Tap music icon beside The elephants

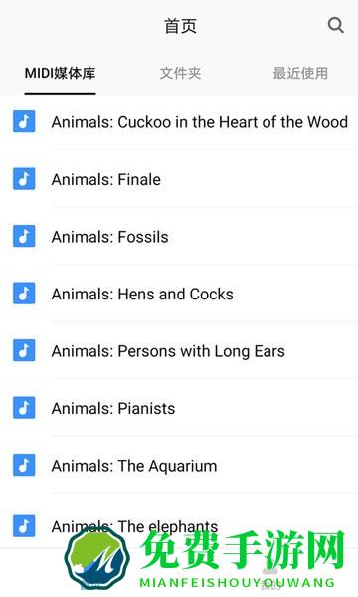click(24, 526)
